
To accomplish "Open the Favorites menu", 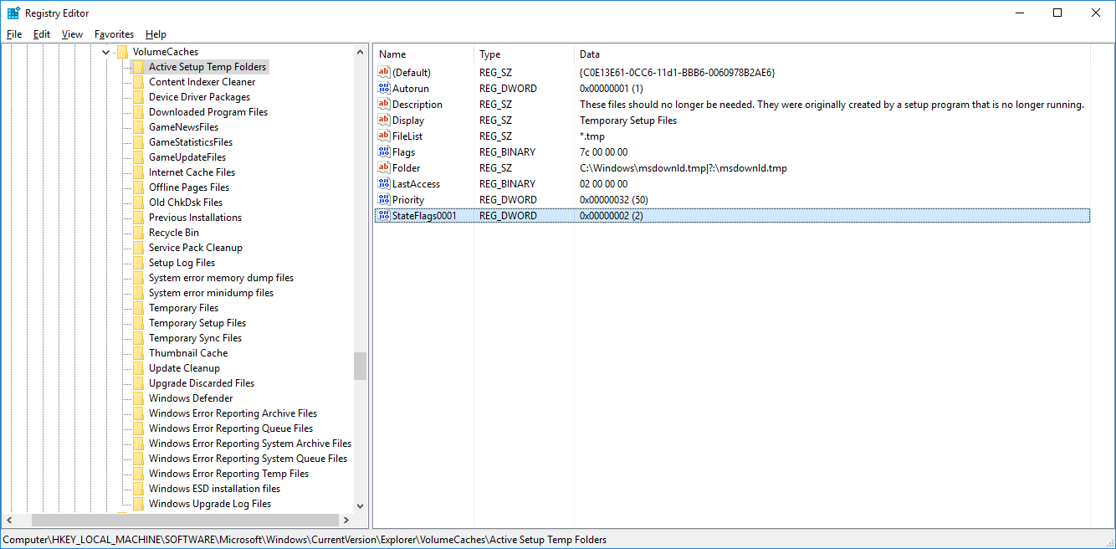I will [x=114, y=34].
